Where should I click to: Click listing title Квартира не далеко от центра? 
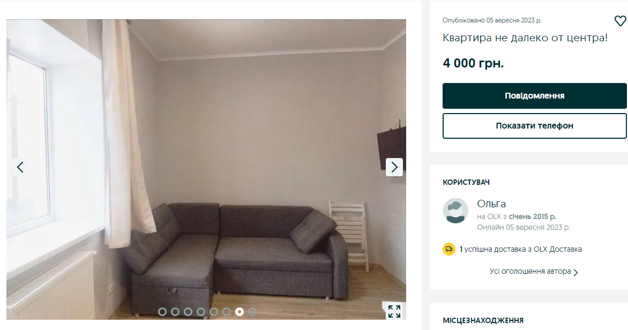point(525,38)
